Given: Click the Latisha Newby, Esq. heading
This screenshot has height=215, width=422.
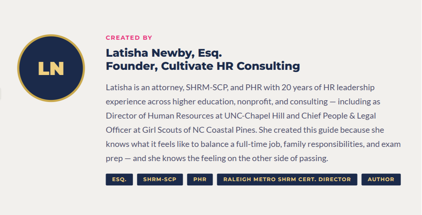Looking at the screenshot, I should (x=163, y=53).
